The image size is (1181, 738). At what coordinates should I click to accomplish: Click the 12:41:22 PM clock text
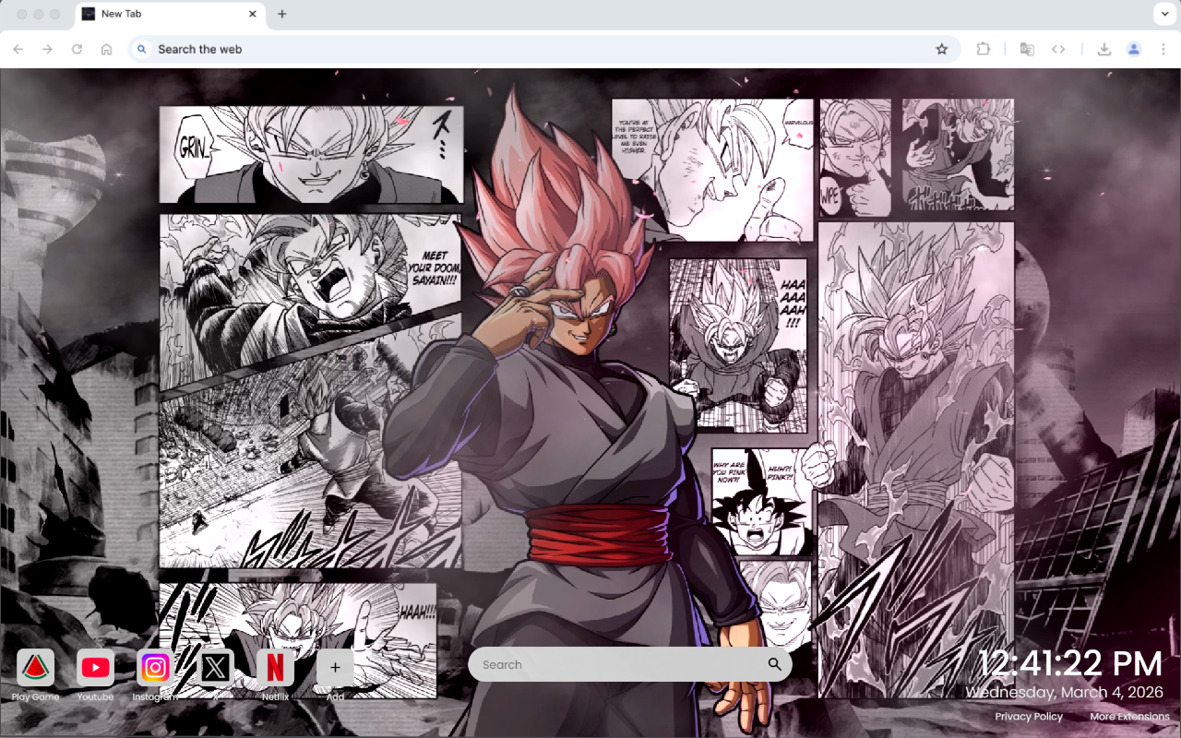coord(1069,664)
